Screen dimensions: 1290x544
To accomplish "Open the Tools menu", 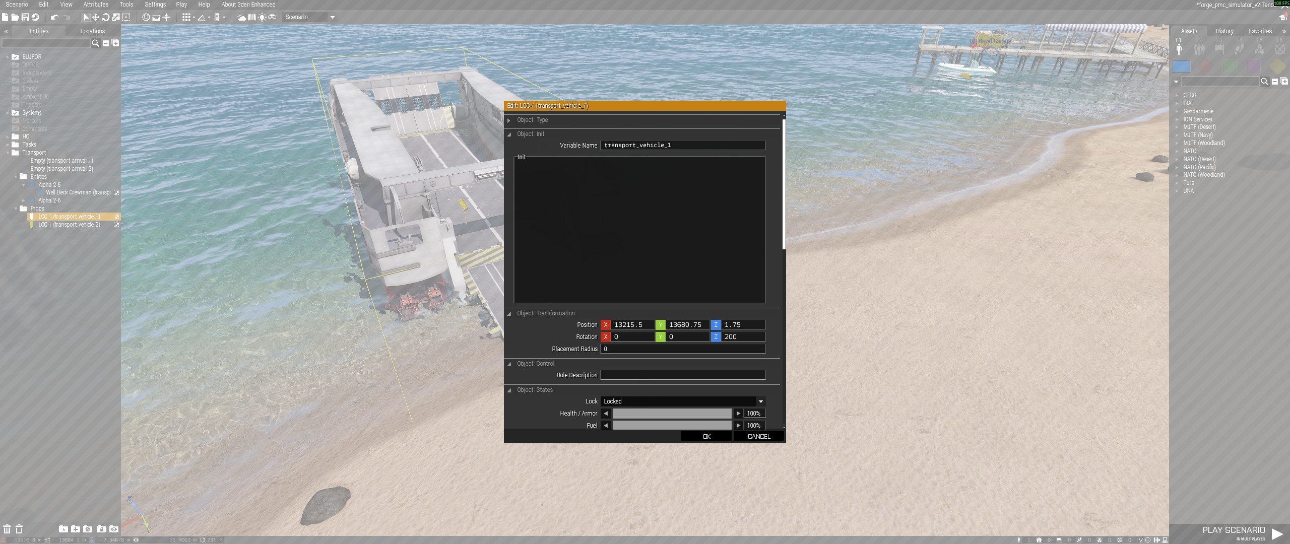I will click(126, 5).
